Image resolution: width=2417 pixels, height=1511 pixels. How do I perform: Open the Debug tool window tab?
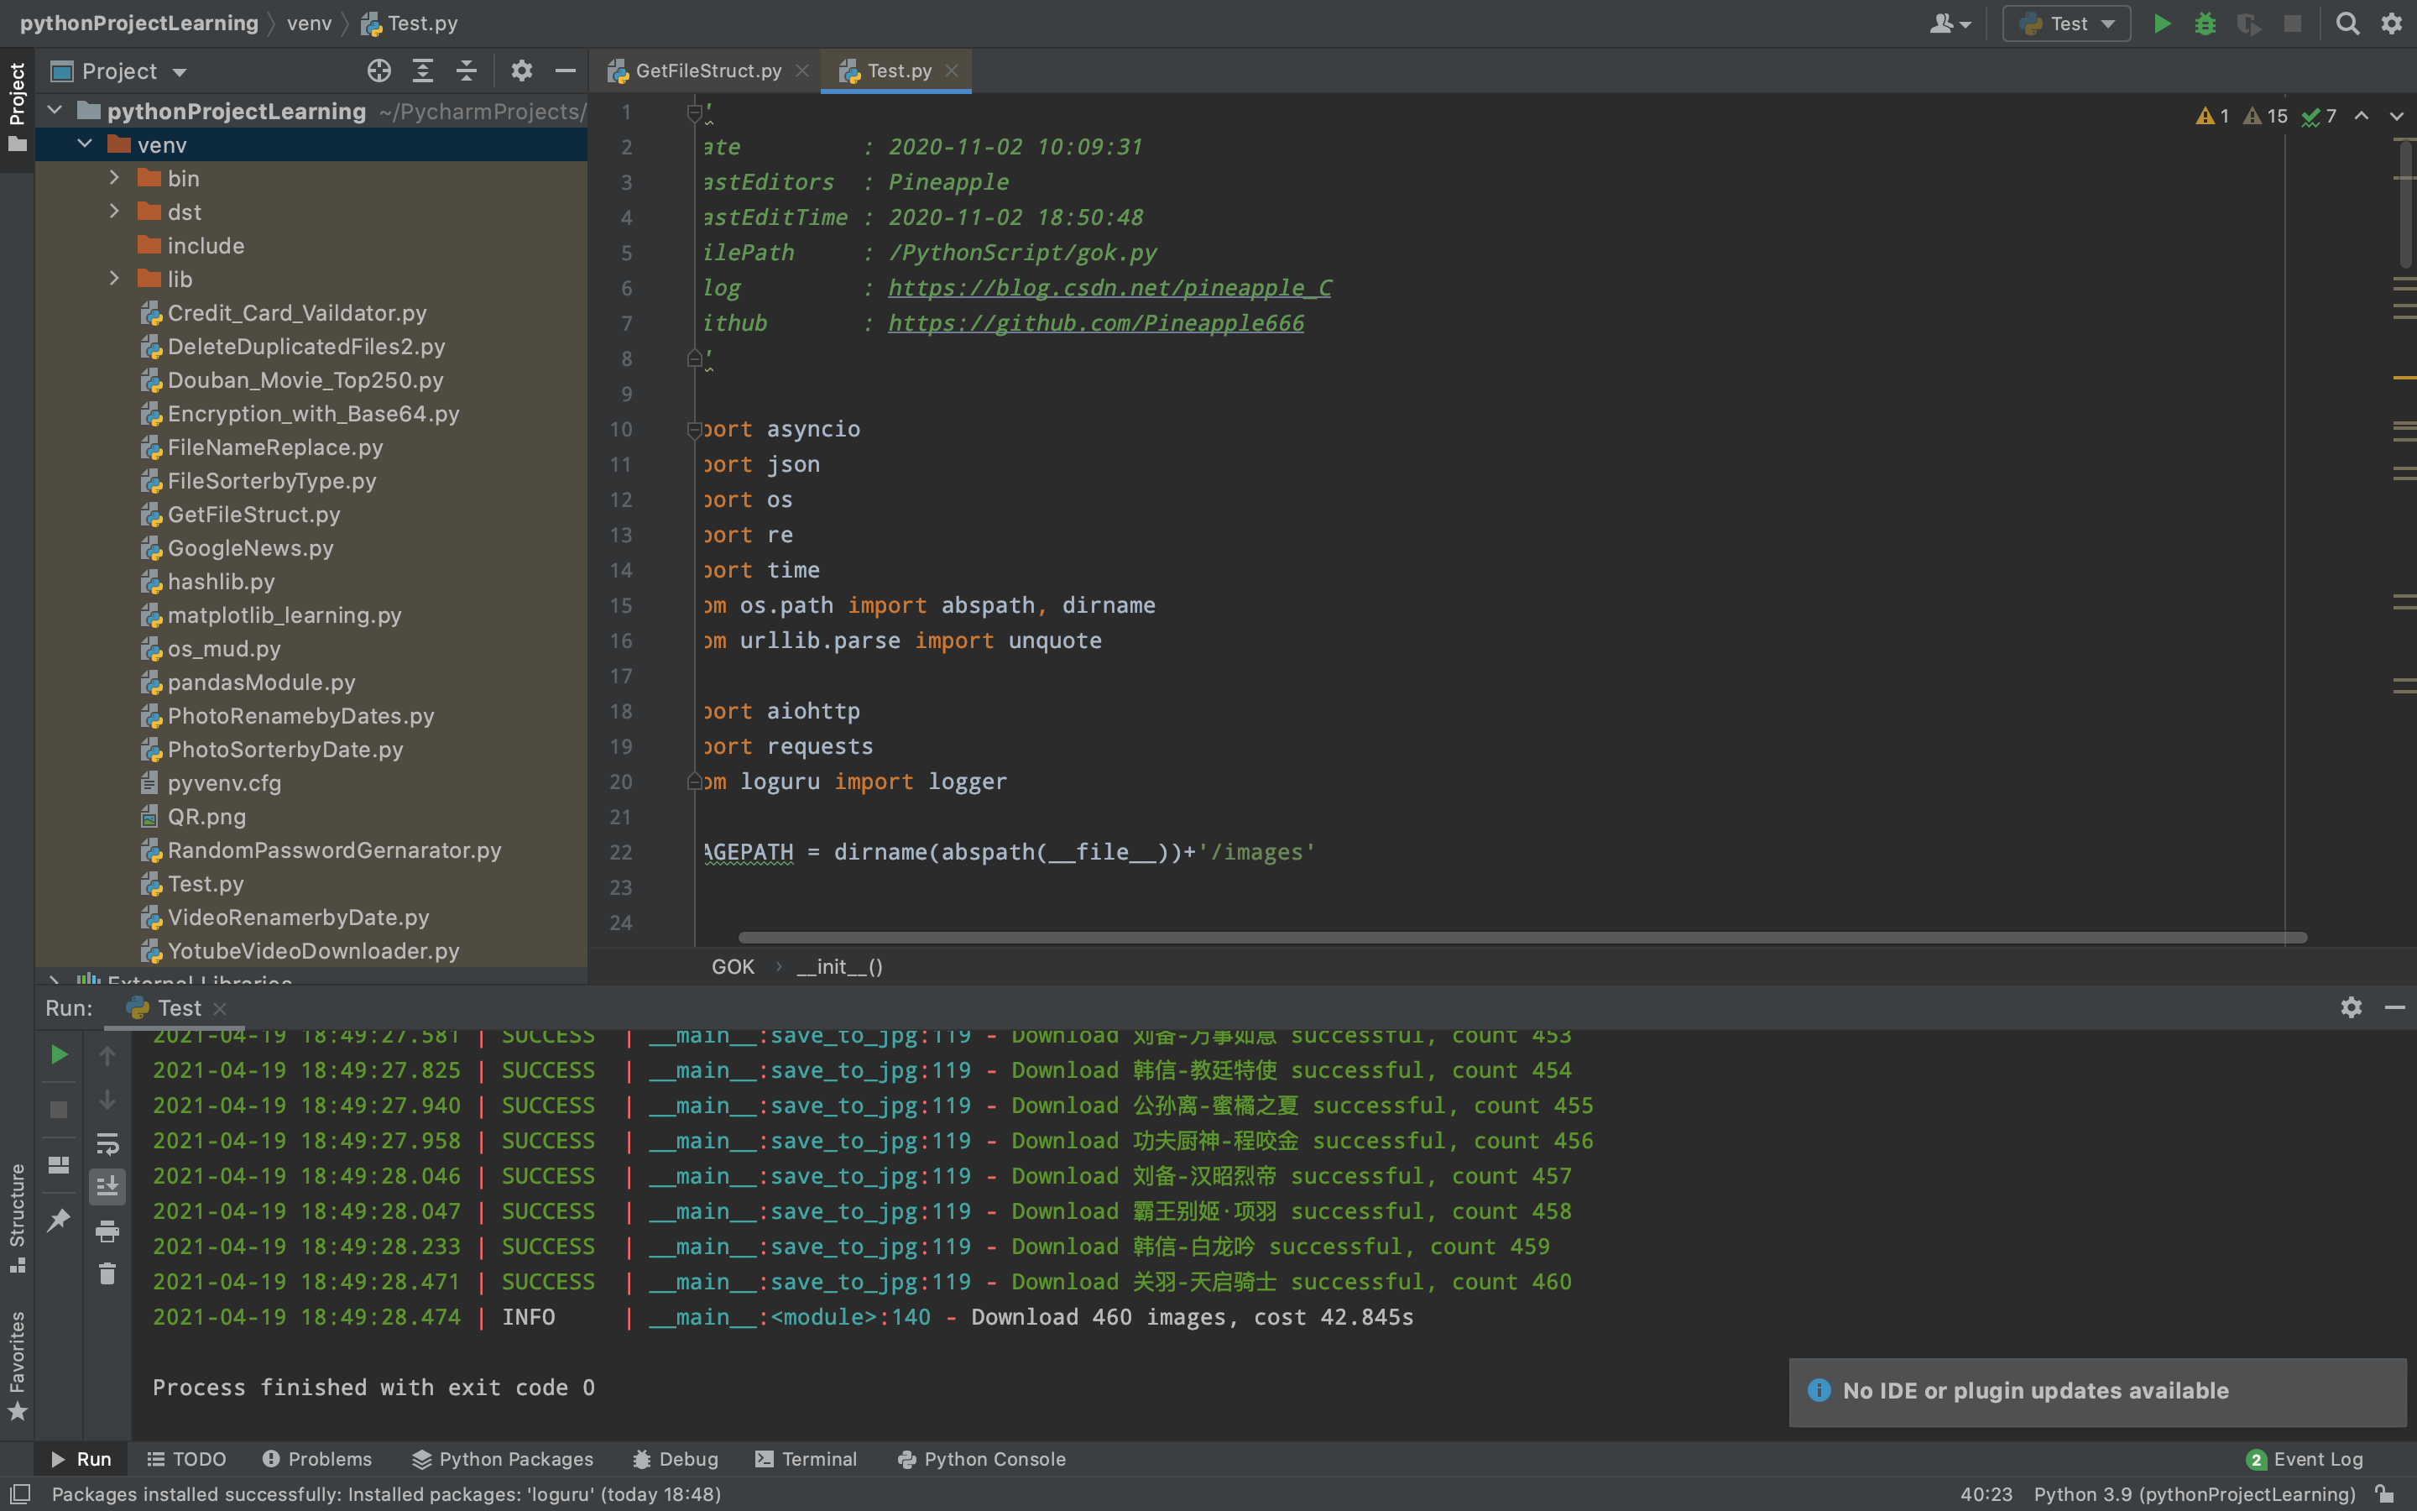pos(675,1459)
